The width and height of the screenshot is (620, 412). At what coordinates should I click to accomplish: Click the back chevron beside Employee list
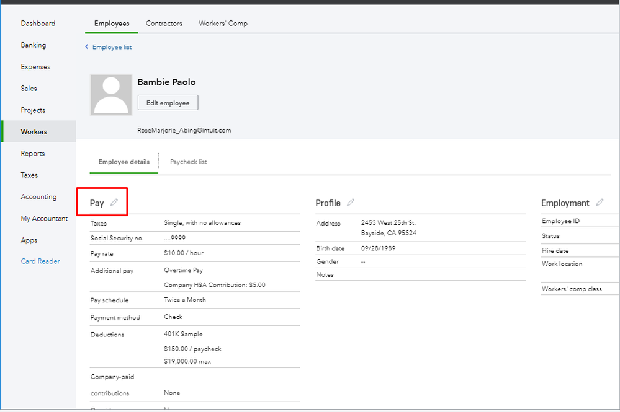point(87,47)
